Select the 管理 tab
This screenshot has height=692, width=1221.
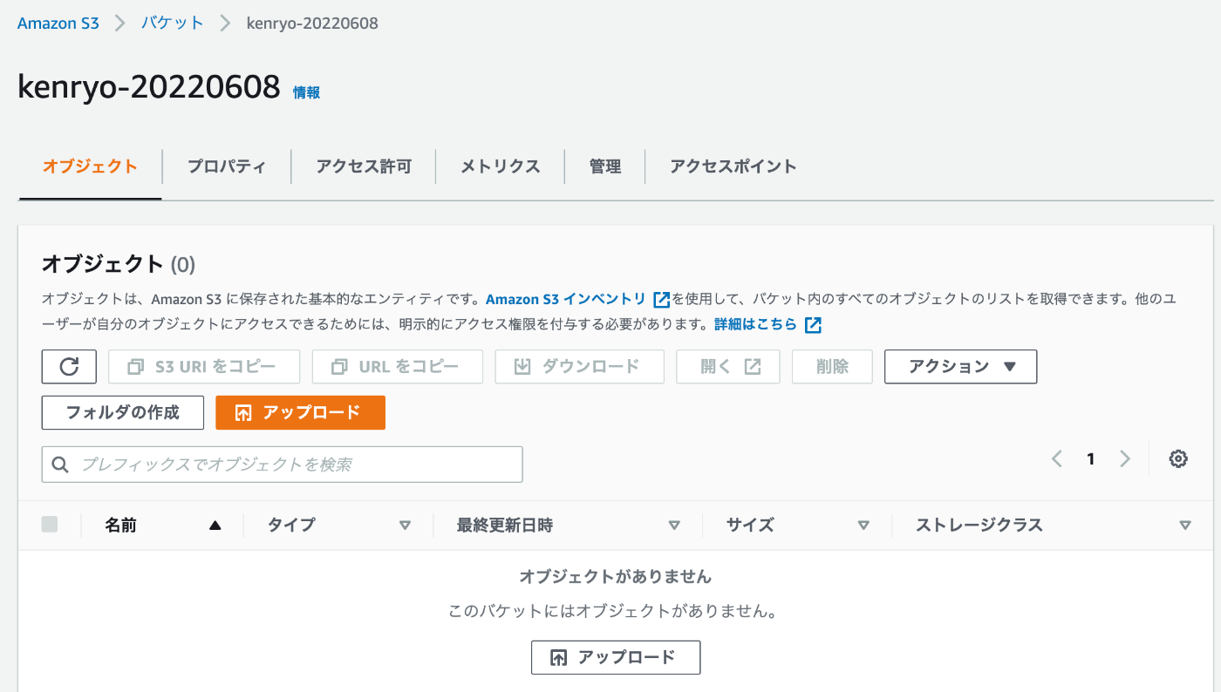pyautogui.click(x=605, y=166)
